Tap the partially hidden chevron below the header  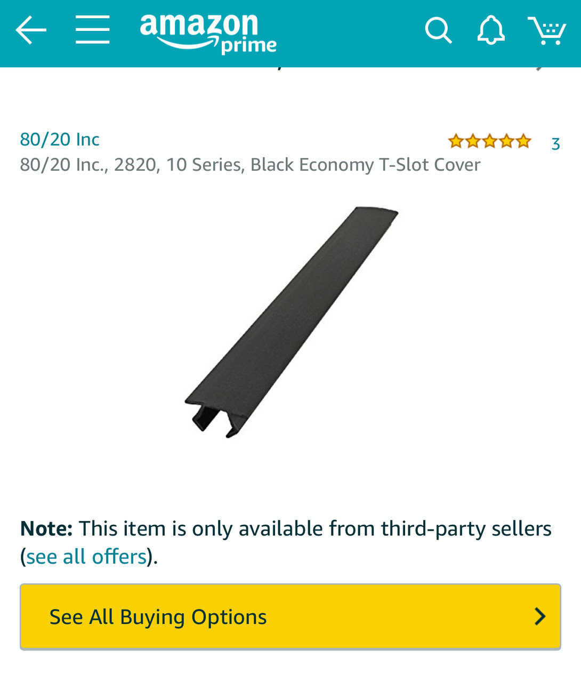pos(540,68)
